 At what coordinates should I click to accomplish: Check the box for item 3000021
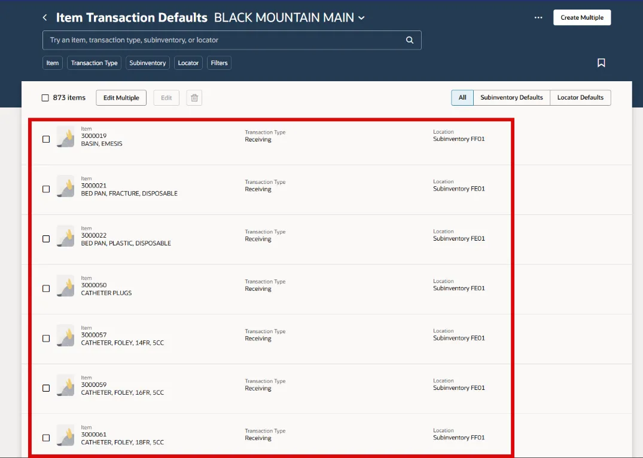[x=46, y=189]
